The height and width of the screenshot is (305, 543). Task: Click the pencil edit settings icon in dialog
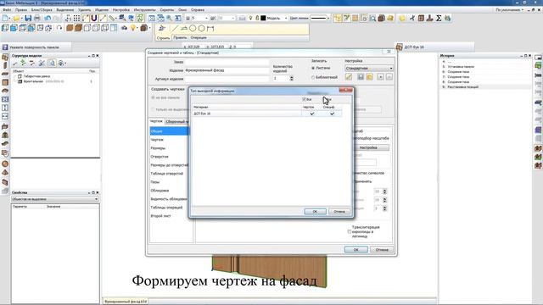pyautogui.click(x=349, y=77)
